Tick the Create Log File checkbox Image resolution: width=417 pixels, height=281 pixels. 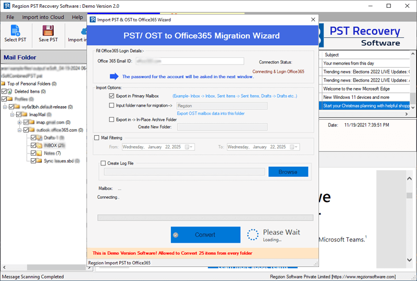[103, 163]
